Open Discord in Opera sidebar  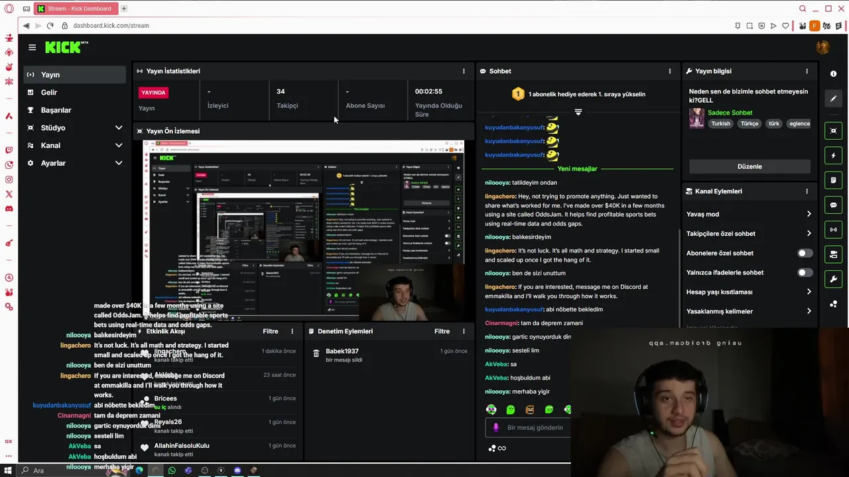(9, 209)
